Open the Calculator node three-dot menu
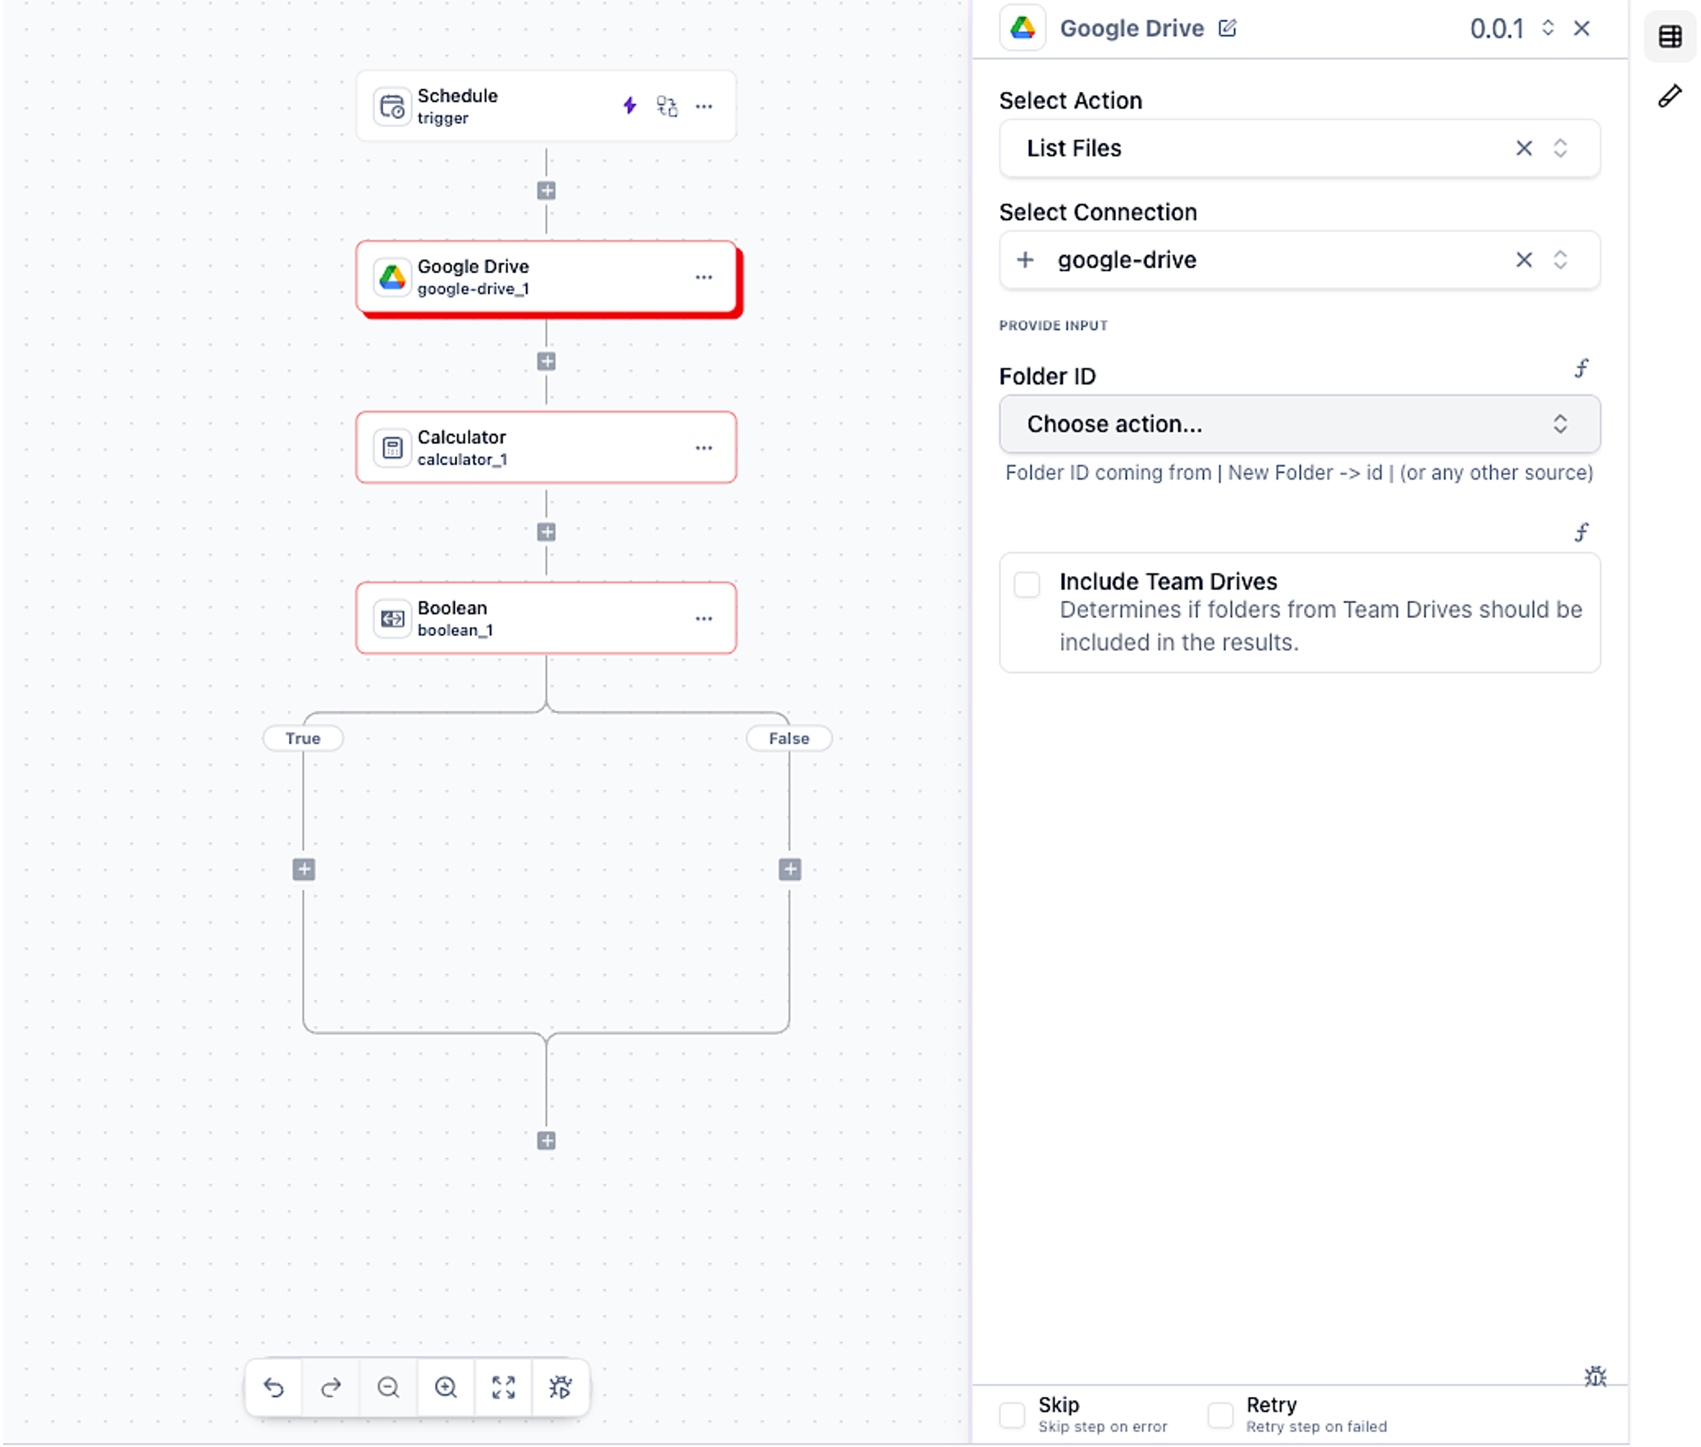Screen dimensions: 1701x1447 click(x=703, y=448)
